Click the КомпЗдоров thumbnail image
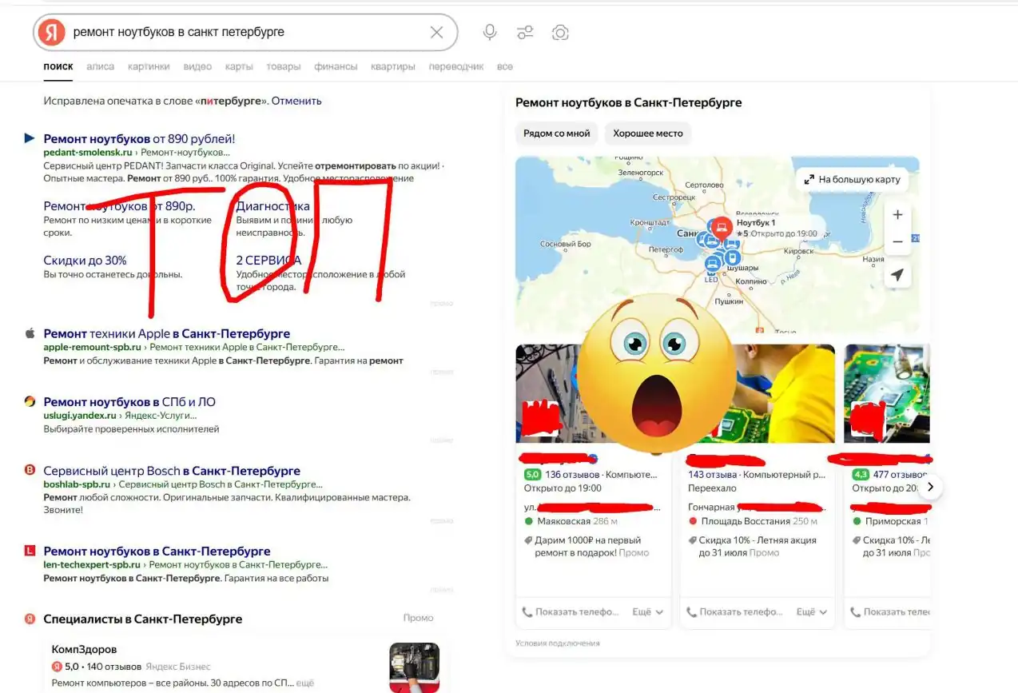Image resolution: width=1018 pixels, height=693 pixels. pos(414,667)
